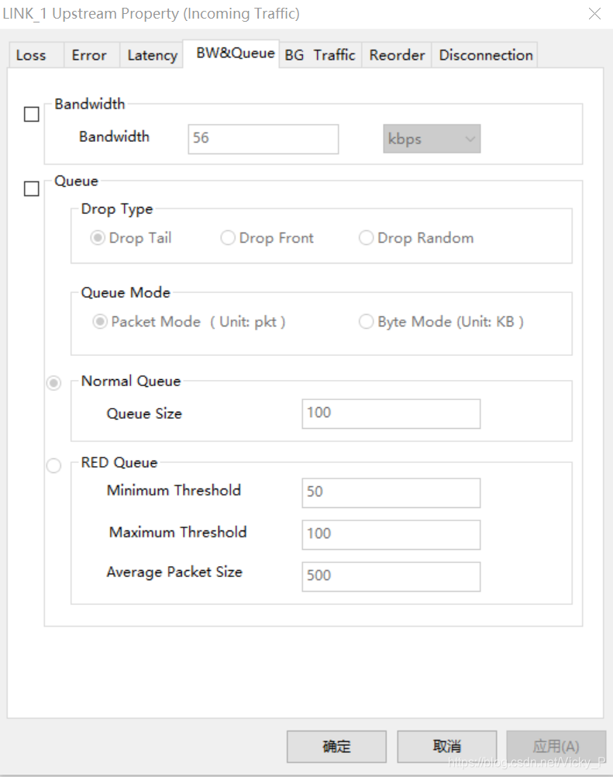Click the Maximum Threshold label
This screenshot has height=777, width=613.
(177, 532)
